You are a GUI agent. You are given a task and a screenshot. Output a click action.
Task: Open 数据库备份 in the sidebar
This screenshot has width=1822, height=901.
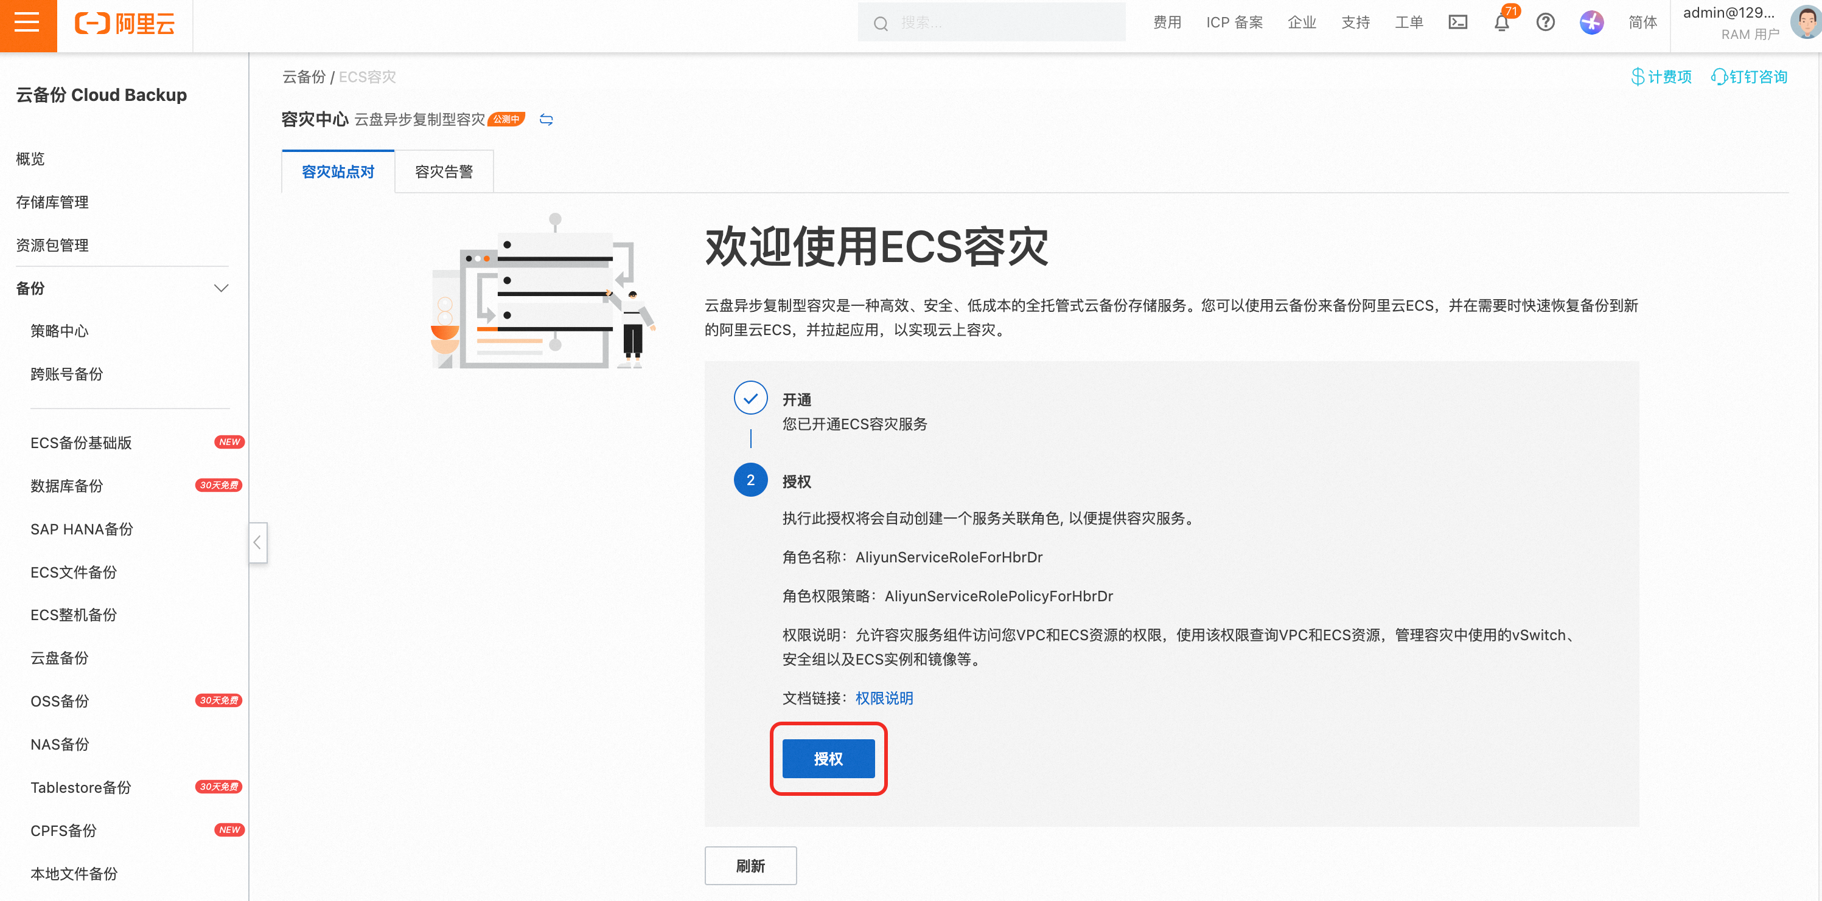click(x=66, y=486)
